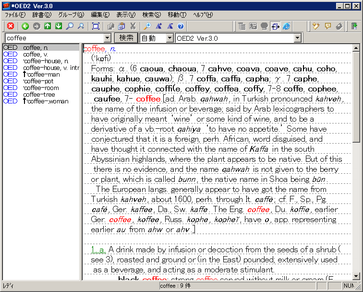Viewport: 363px width, 292px height.
Task: Click the gray tag icon
Action: 339,26
